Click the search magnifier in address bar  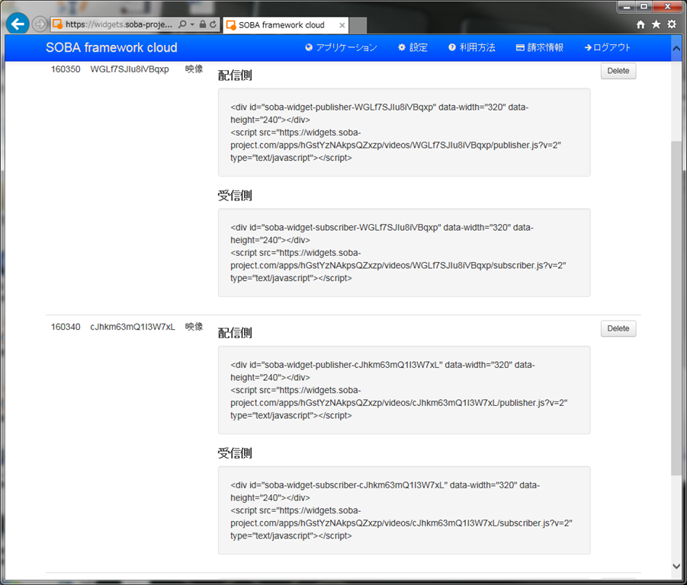click(x=182, y=24)
